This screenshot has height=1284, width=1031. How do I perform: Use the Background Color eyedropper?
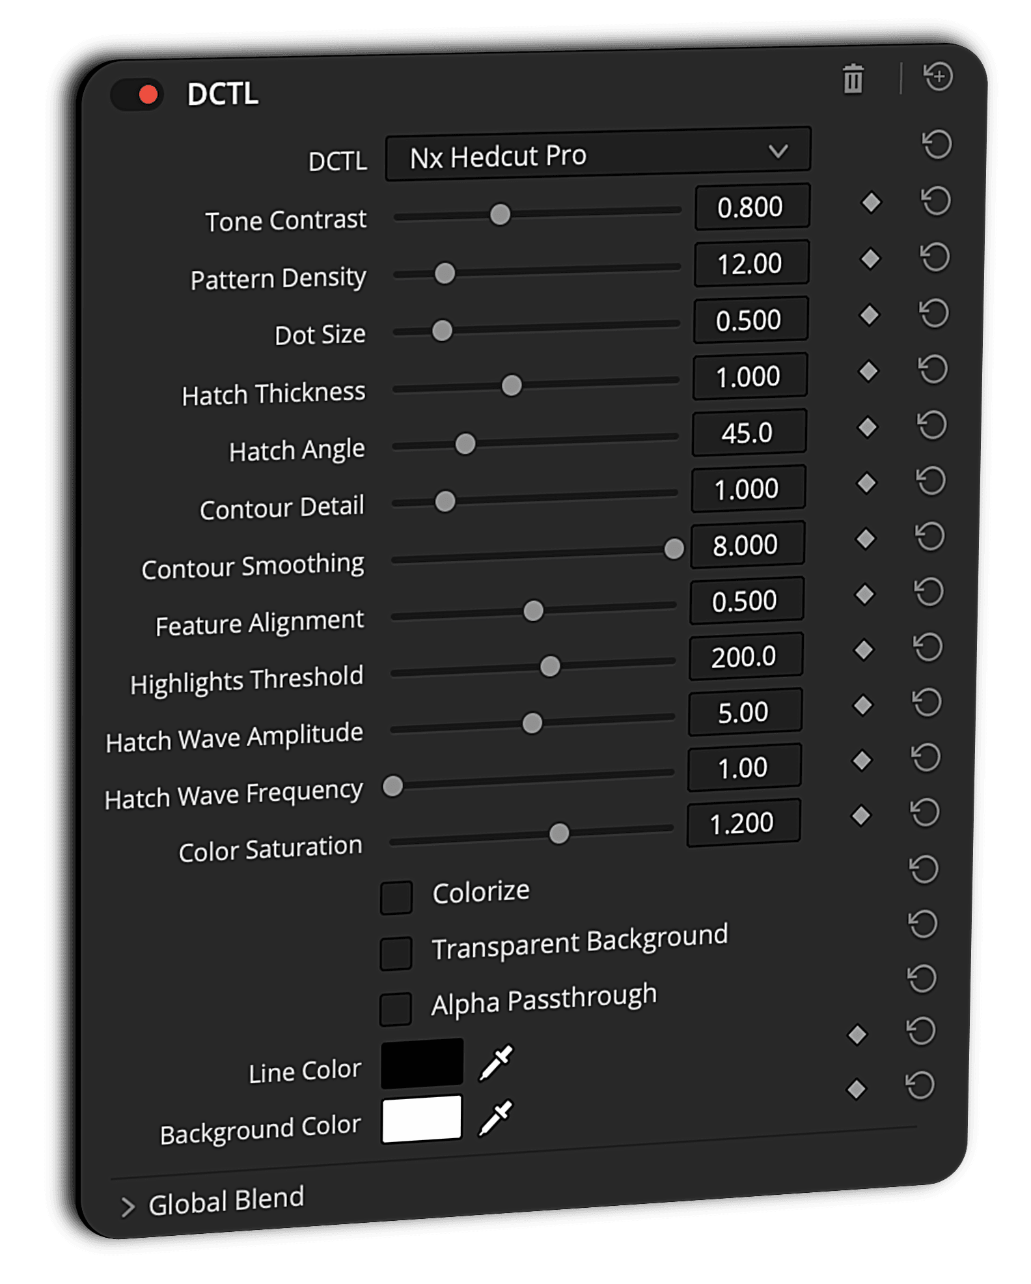(496, 1117)
